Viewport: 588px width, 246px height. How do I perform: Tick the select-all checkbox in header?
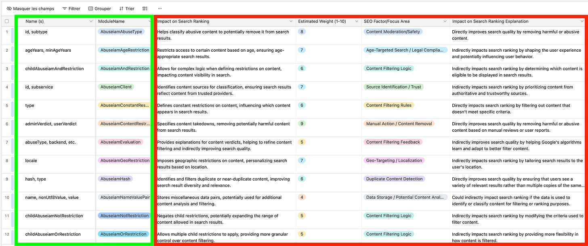(6, 21)
